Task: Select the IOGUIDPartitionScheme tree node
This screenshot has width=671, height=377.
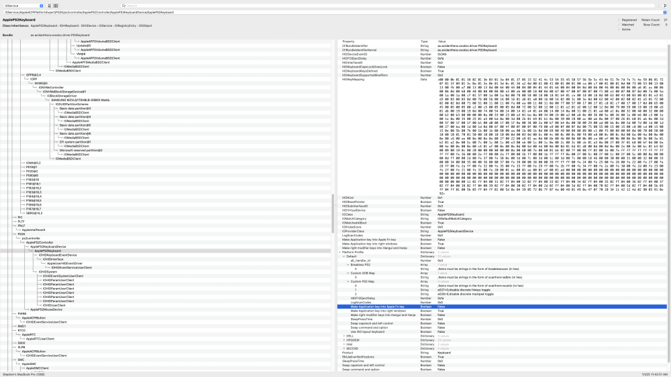Action: coord(72,104)
